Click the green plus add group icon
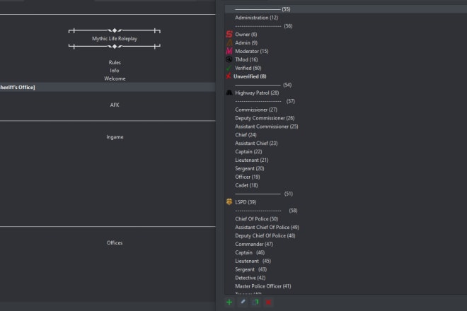Screen dimensions: 467x311 pyautogui.click(x=229, y=303)
